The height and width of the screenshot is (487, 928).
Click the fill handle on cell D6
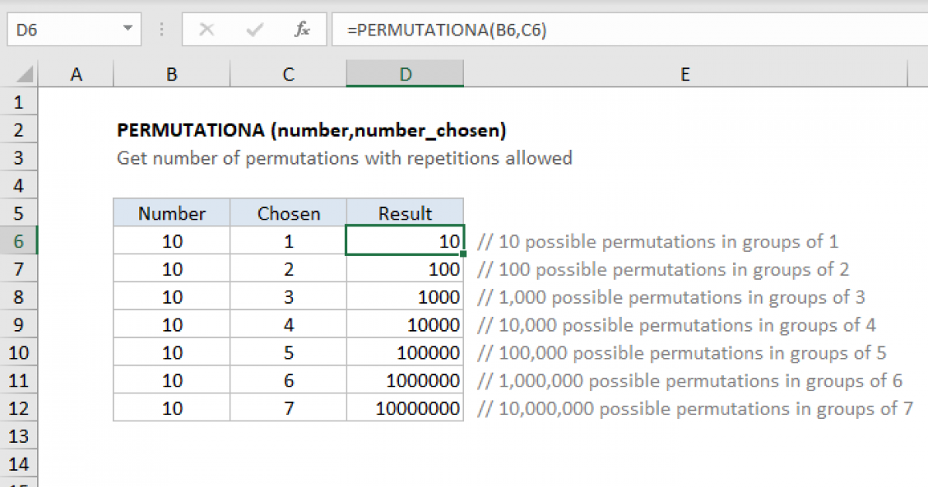coord(462,254)
